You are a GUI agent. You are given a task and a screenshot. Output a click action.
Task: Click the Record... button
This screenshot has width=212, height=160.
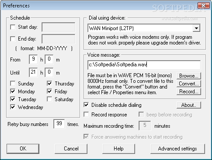click(189, 92)
